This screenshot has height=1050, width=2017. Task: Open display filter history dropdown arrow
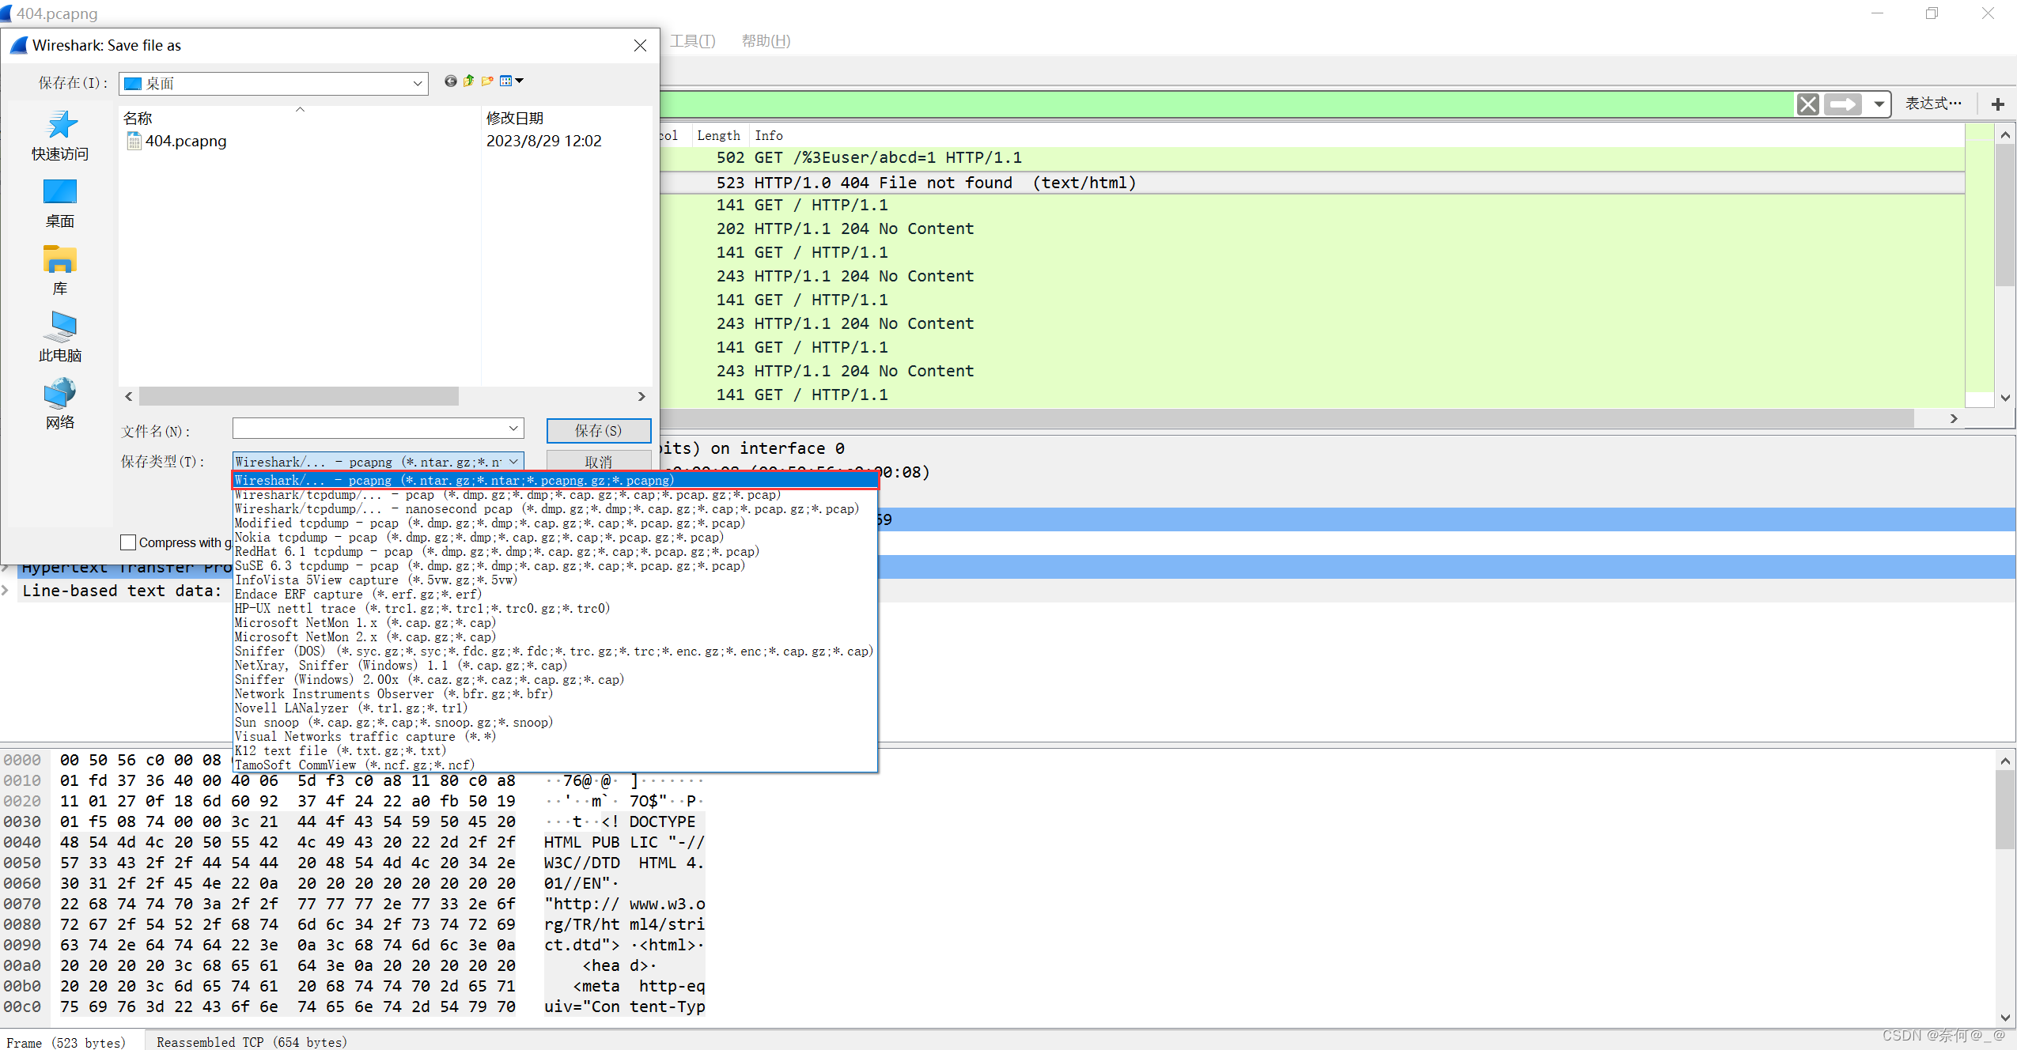(1879, 104)
